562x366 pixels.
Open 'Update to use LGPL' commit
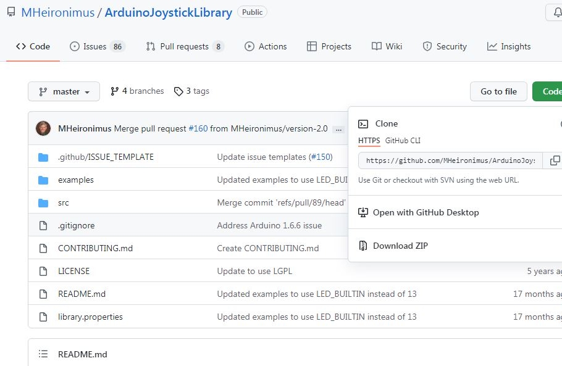point(254,271)
